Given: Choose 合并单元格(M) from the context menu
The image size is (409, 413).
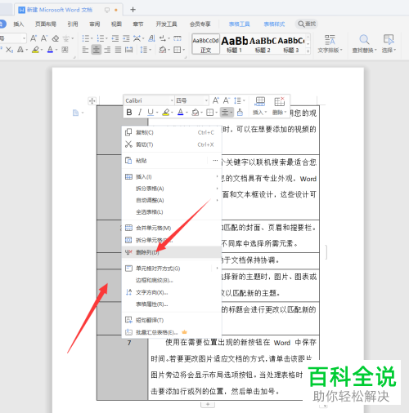Looking at the screenshot, I should tap(171, 228).
